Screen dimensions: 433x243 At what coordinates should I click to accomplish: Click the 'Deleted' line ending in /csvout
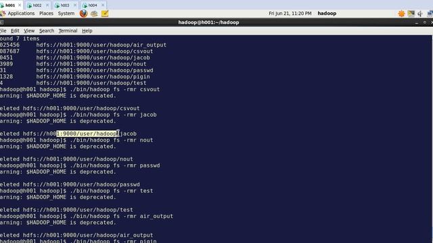pos(70,108)
